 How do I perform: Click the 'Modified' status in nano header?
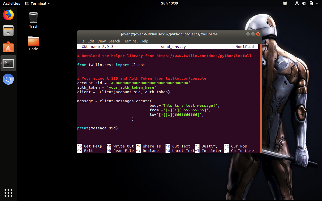[x=245, y=47]
